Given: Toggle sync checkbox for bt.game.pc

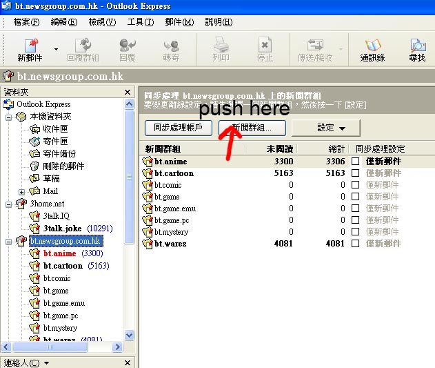Looking at the screenshot, I should click(356, 220).
